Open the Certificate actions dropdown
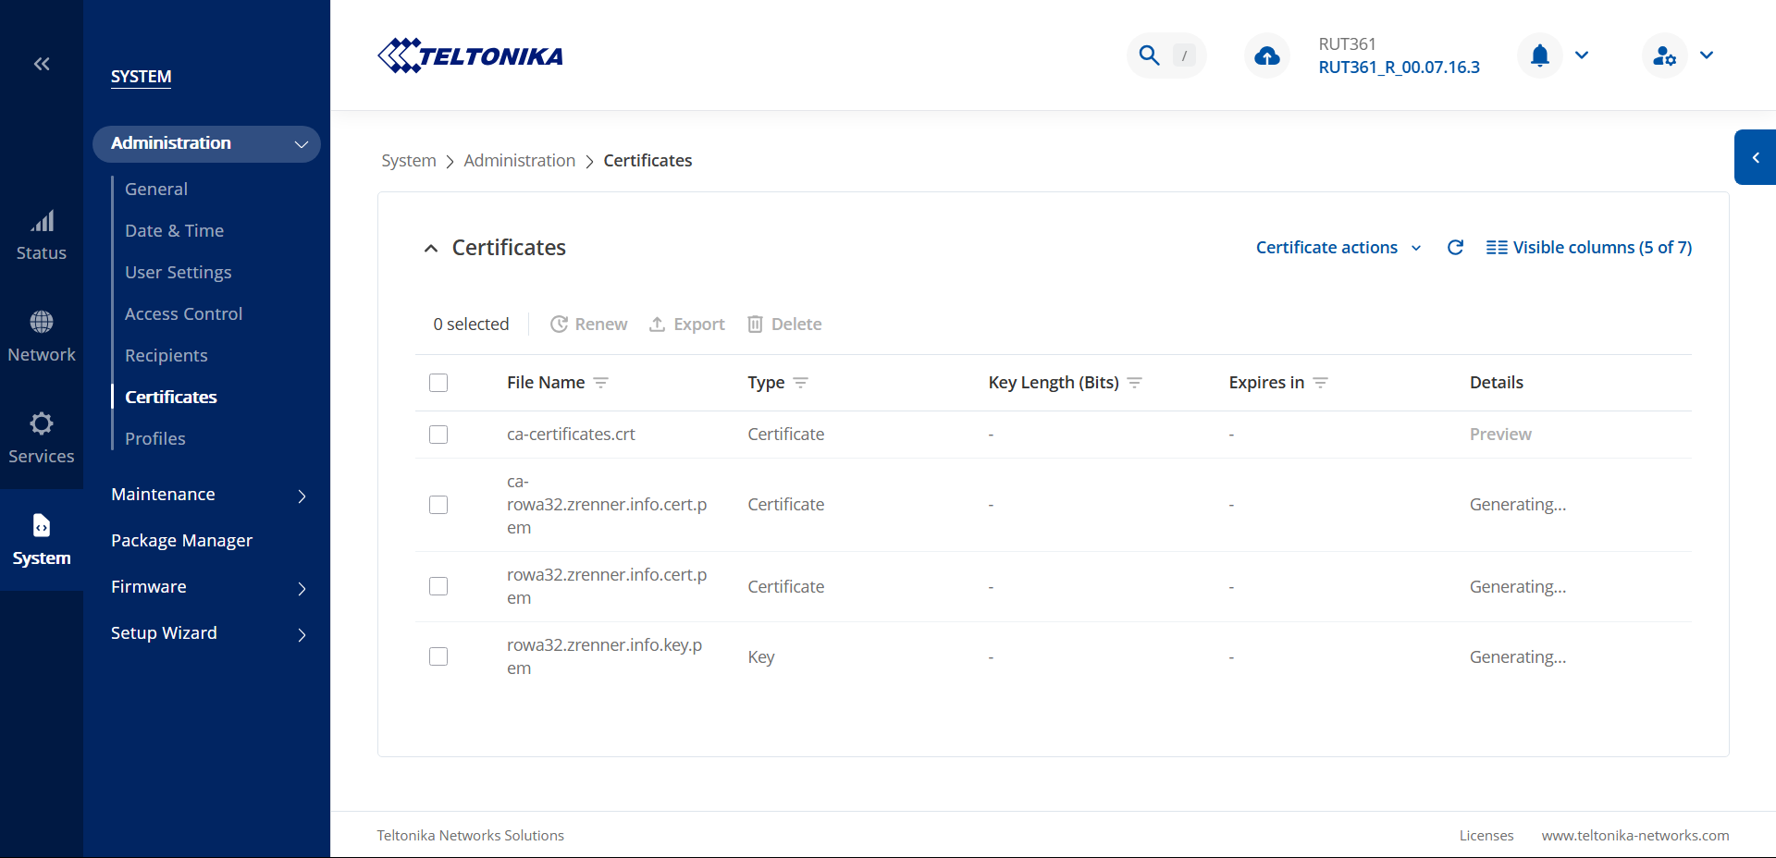Image resolution: width=1776 pixels, height=858 pixels. (1338, 248)
